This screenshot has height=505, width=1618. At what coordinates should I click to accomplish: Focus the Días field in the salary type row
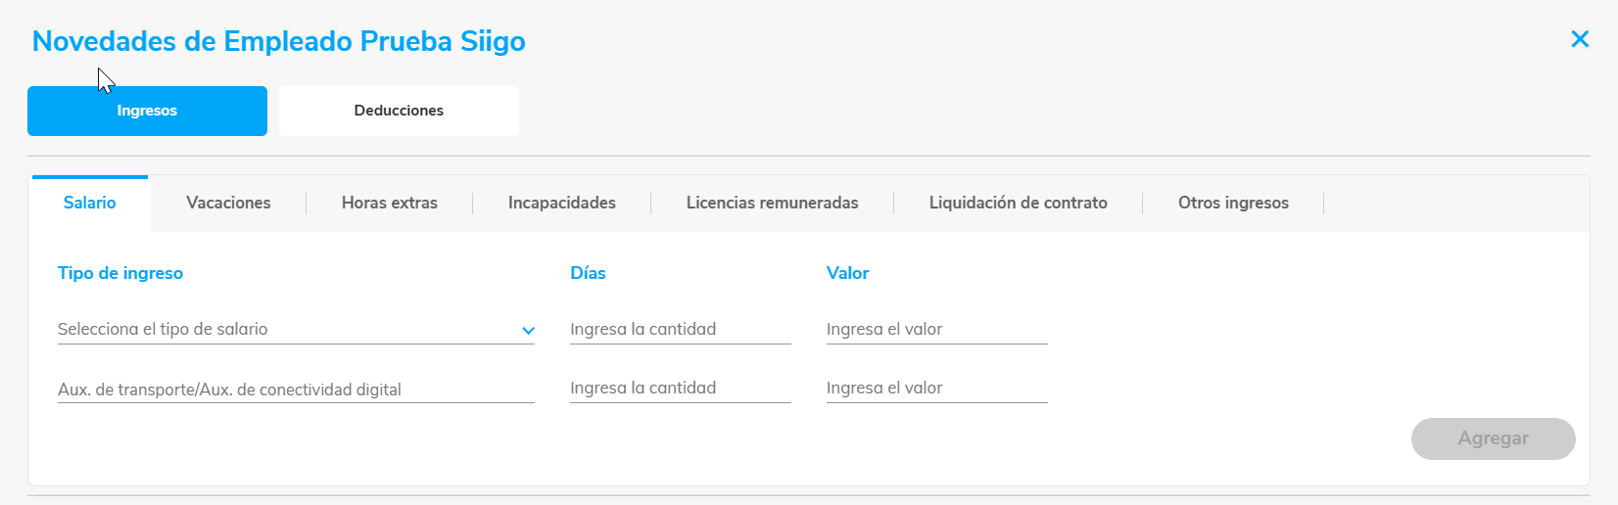680,330
